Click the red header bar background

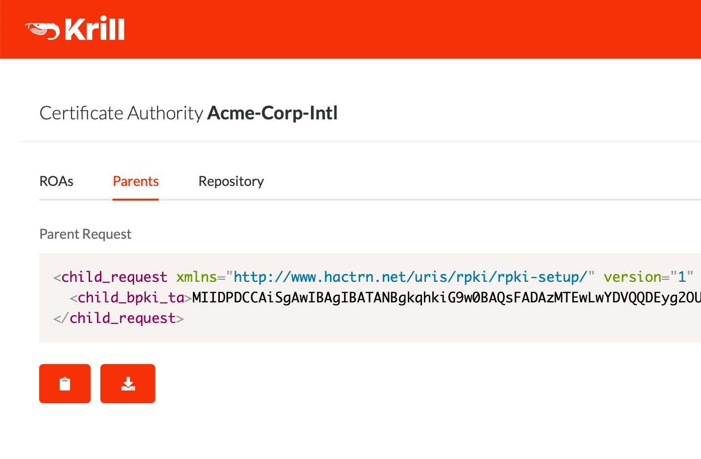pyautogui.click(x=392, y=29)
